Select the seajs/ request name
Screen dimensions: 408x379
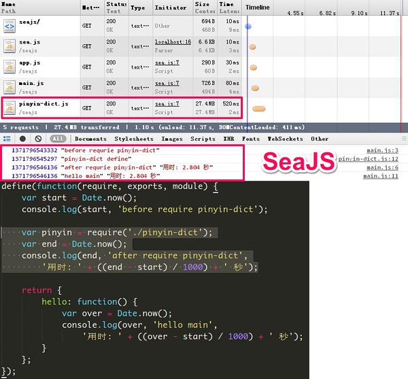point(29,22)
